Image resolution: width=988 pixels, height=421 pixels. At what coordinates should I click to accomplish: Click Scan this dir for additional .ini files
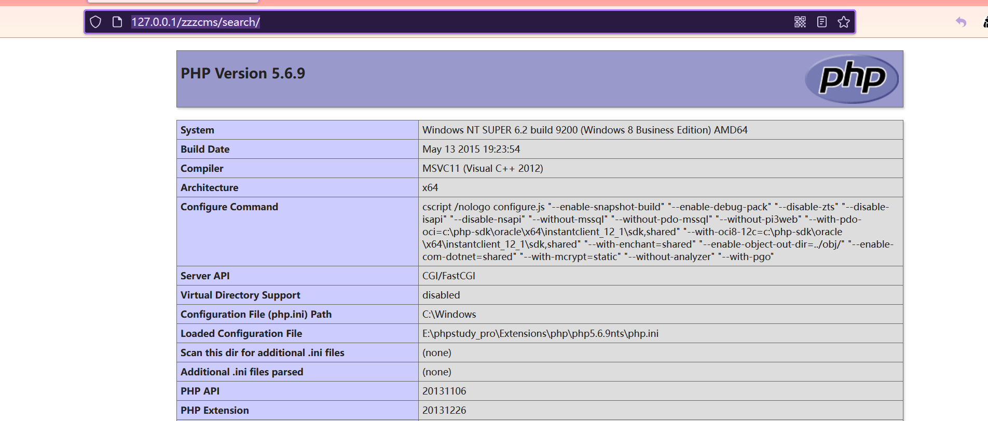click(x=263, y=352)
